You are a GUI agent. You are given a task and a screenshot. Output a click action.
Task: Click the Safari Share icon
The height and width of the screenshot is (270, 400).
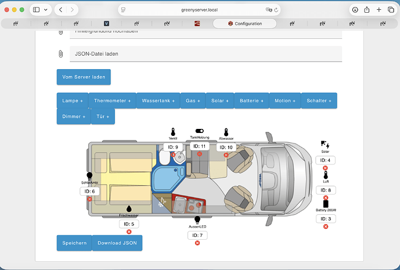tap(367, 10)
